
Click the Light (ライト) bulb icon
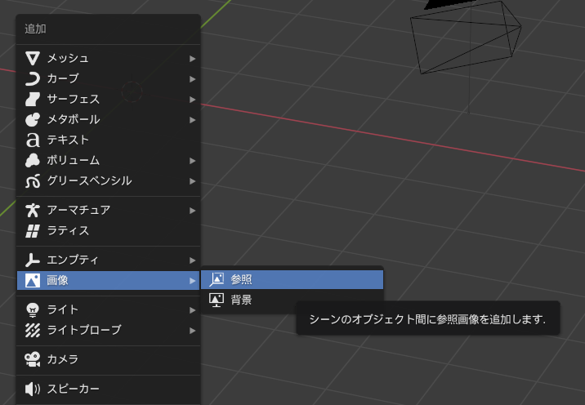(33, 309)
